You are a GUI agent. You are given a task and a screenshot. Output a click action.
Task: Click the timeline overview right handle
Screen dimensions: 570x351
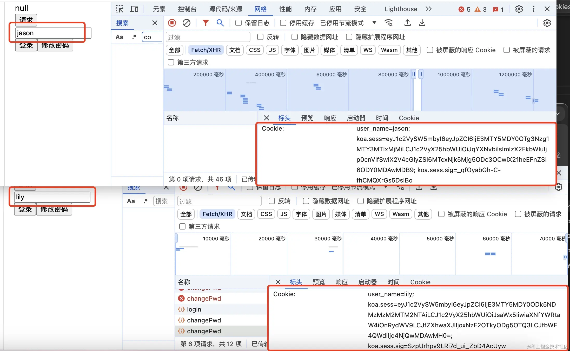(x=421, y=74)
